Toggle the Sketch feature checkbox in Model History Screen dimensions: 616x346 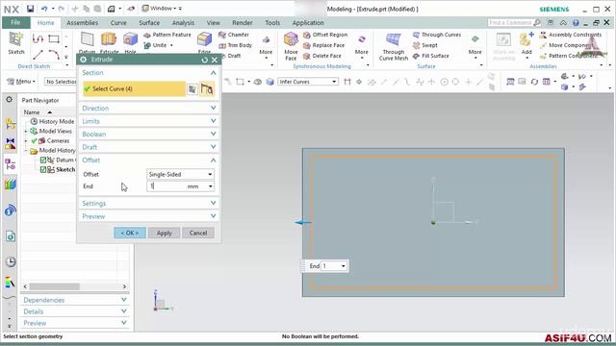(x=43, y=169)
